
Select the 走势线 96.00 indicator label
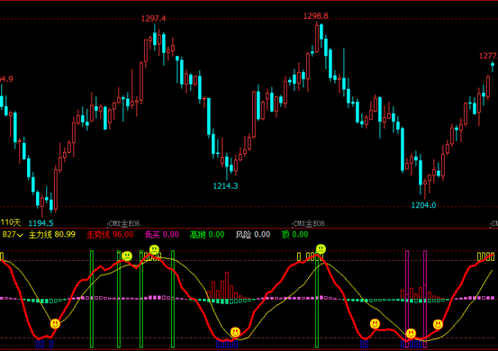(110, 235)
